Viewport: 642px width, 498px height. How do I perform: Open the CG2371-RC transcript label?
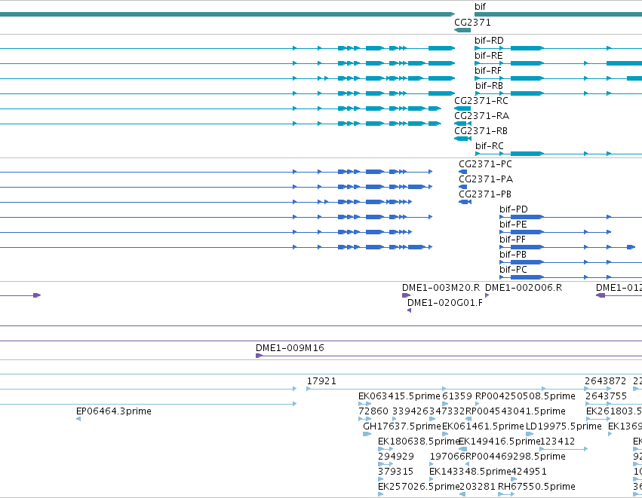481,101
